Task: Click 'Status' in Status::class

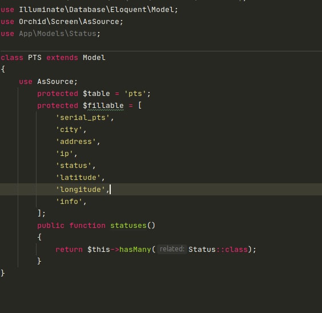Action: [x=202, y=250]
